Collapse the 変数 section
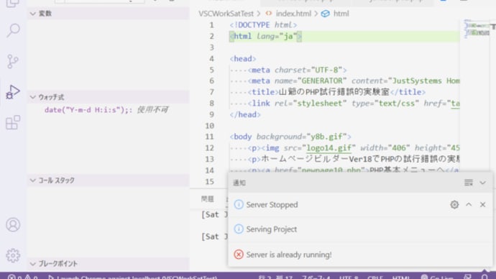This screenshot has width=496, height=279. tap(32, 13)
